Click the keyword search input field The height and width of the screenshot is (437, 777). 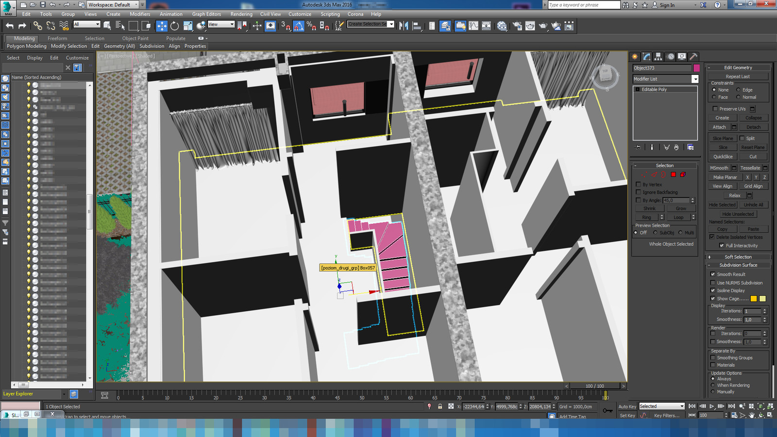(x=584, y=5)
